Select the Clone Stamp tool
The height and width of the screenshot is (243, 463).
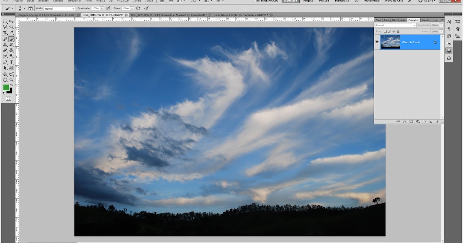tap(5, 44)
